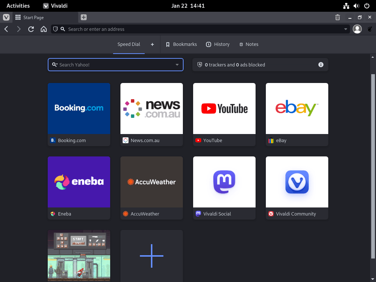Screen dimensions: 376x282
Task: Open the Jan 22 clock dropdown
Action: point(188,6)
